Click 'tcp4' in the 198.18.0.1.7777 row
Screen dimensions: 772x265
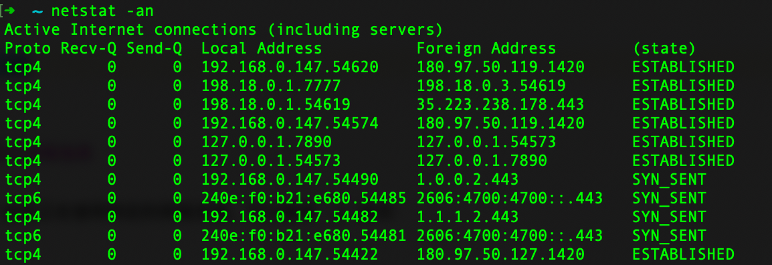(x=23, y=86)
